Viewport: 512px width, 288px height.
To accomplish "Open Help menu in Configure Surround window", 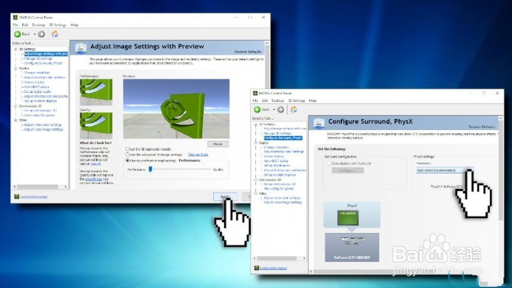I will (x=313, y=101).
